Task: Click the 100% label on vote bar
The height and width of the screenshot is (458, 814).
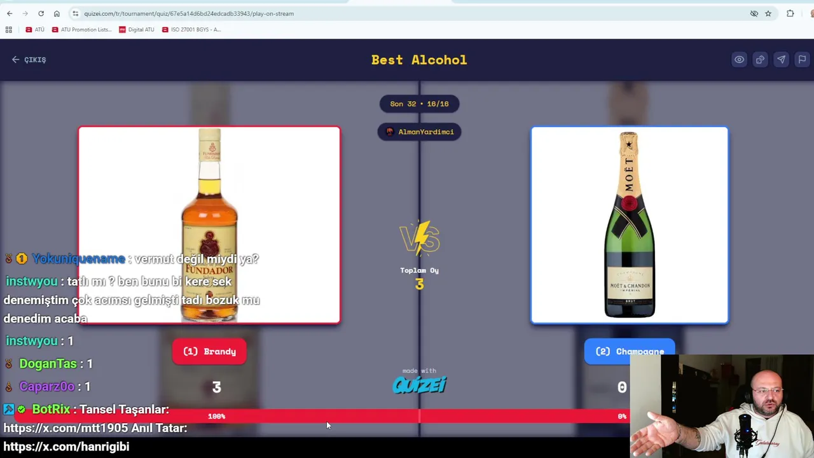Action: click(216, 416)
